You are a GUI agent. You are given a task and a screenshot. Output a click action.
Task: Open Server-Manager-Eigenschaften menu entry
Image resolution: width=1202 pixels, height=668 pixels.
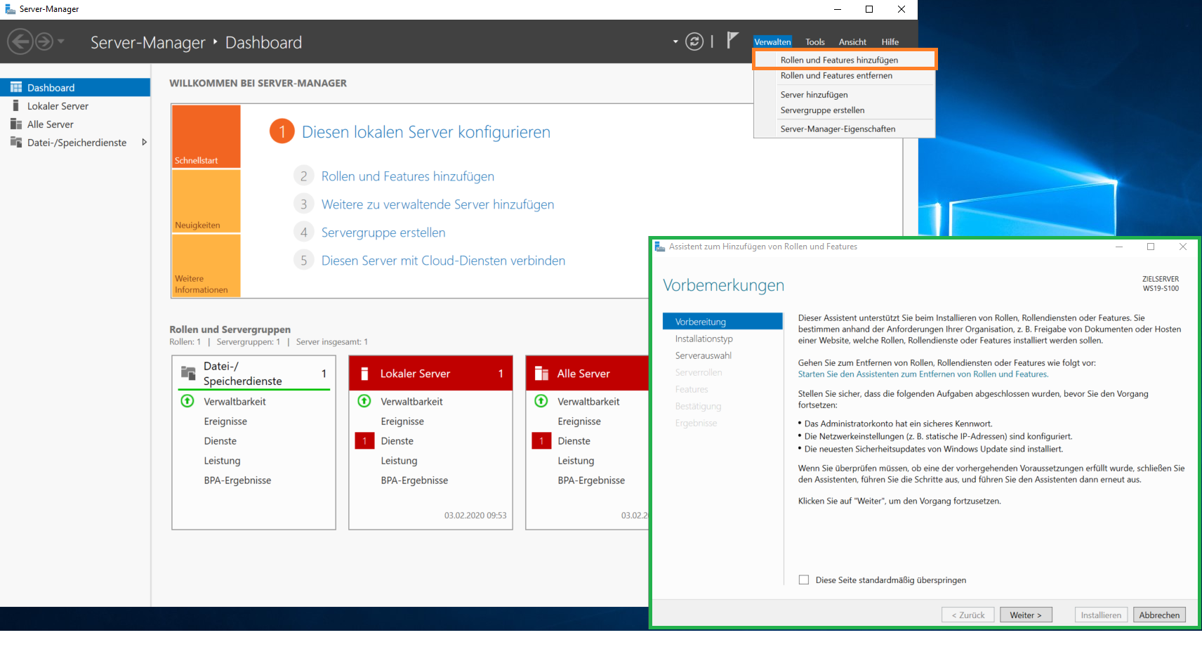coord(845,129)
